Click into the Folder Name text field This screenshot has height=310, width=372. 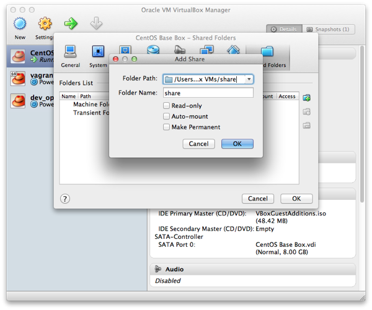click(208, 93)
